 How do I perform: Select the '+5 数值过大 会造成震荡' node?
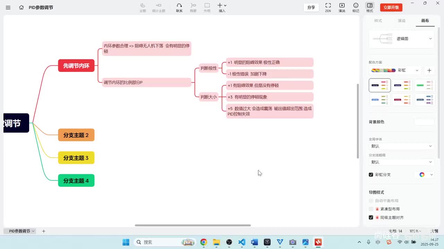(x=270, y=111)
